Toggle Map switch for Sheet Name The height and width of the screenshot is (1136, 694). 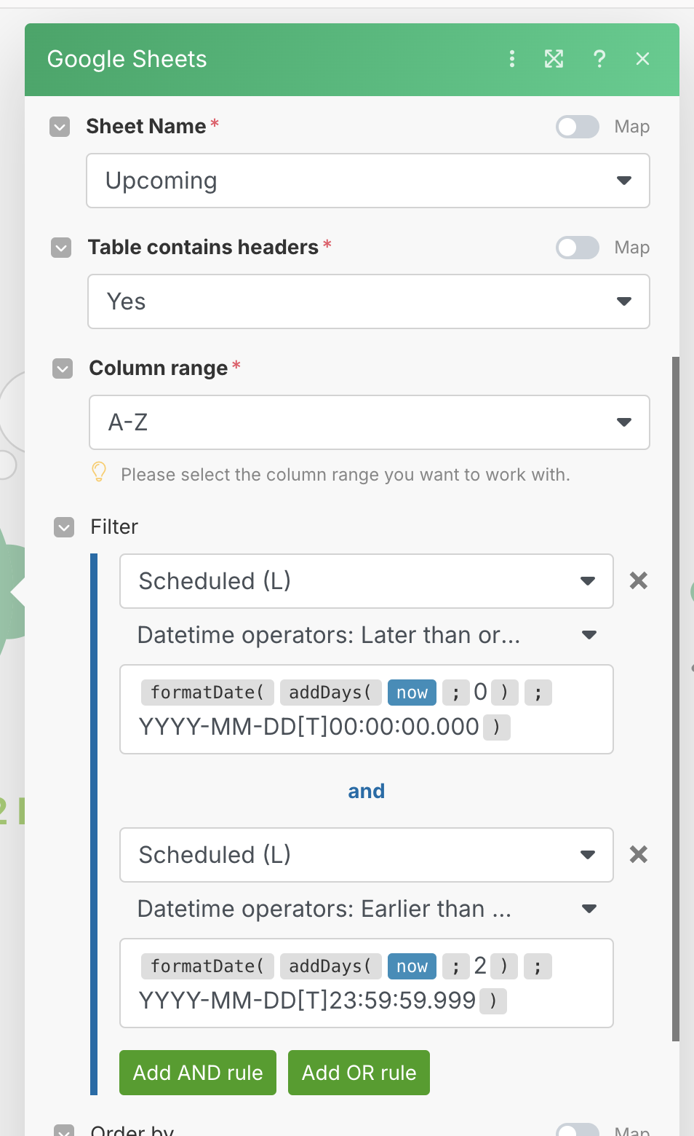coord(578,127)
